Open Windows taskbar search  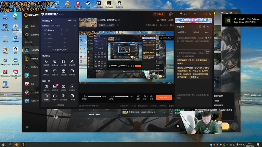pos(10,144)
